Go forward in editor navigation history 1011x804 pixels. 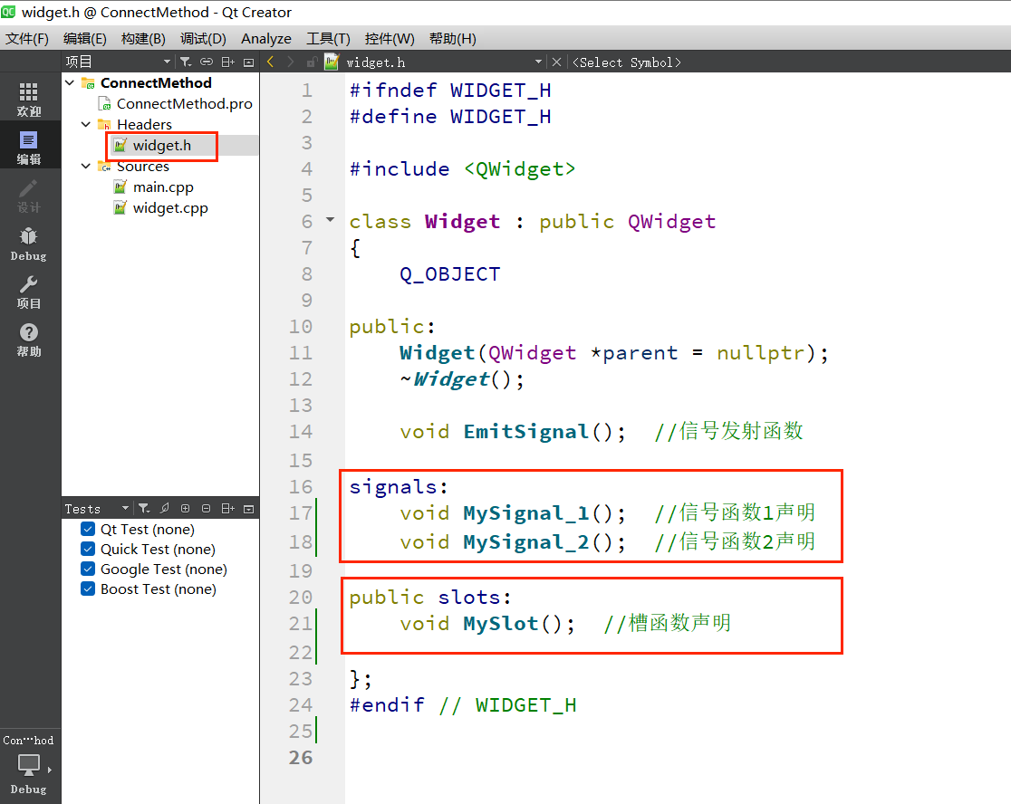click(291, 62)
